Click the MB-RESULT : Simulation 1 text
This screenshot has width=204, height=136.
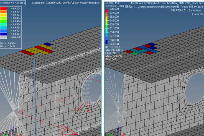[187, 10]
